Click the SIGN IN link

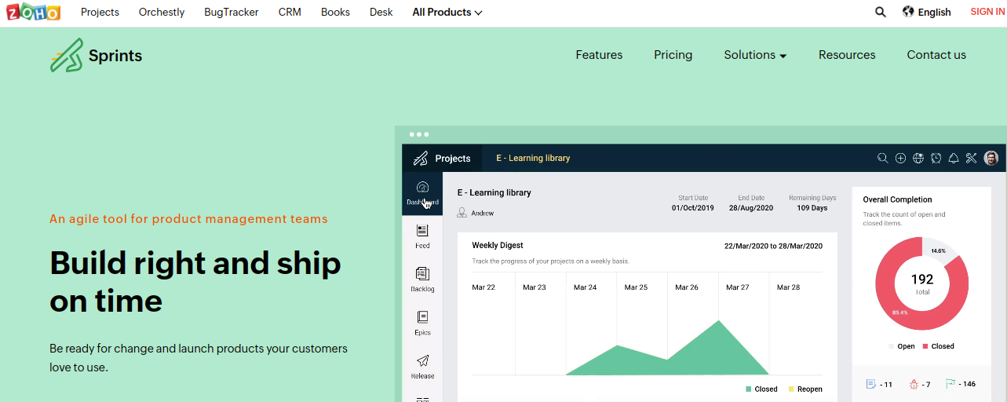point(987,12)
